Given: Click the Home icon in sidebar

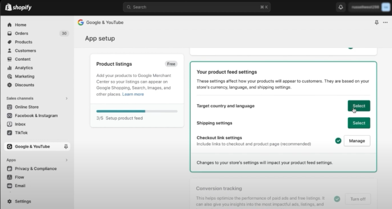Looking at the screenshot, I should (10, 24).
